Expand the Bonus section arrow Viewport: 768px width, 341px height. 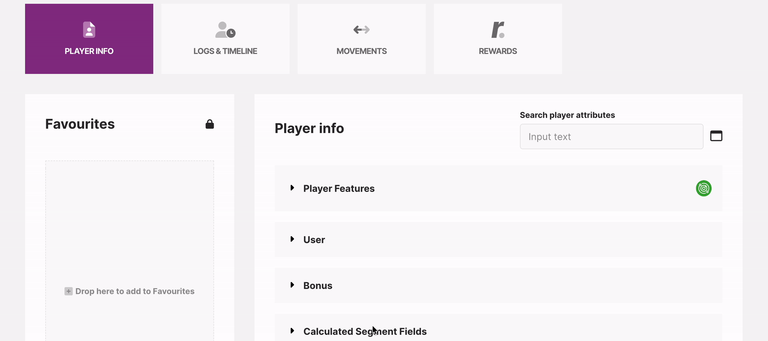[292, 285]
